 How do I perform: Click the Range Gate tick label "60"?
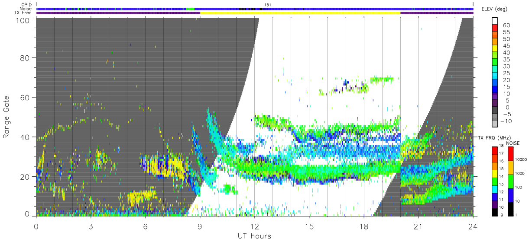coord(25,97)
